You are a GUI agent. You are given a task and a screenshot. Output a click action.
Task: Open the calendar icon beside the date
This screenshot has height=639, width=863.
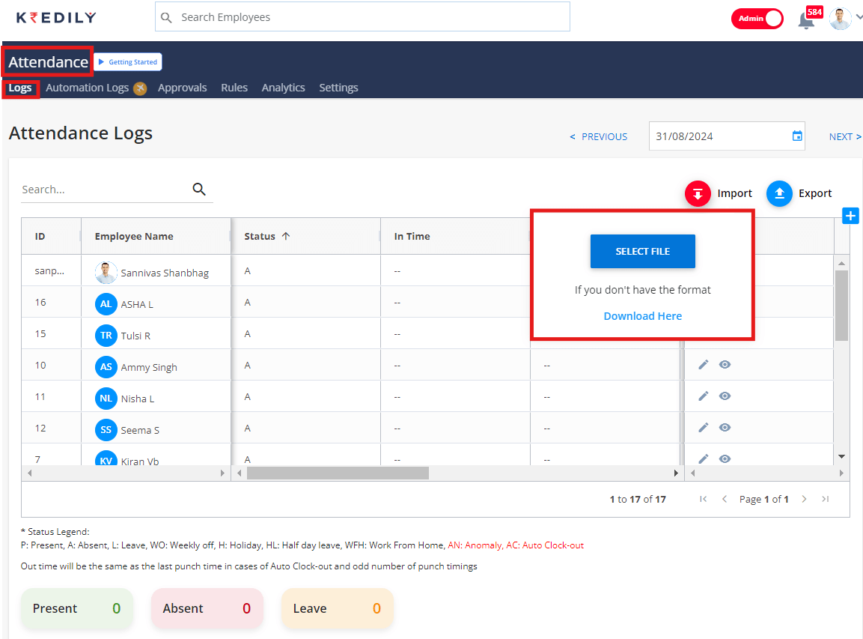coord(796,136)
